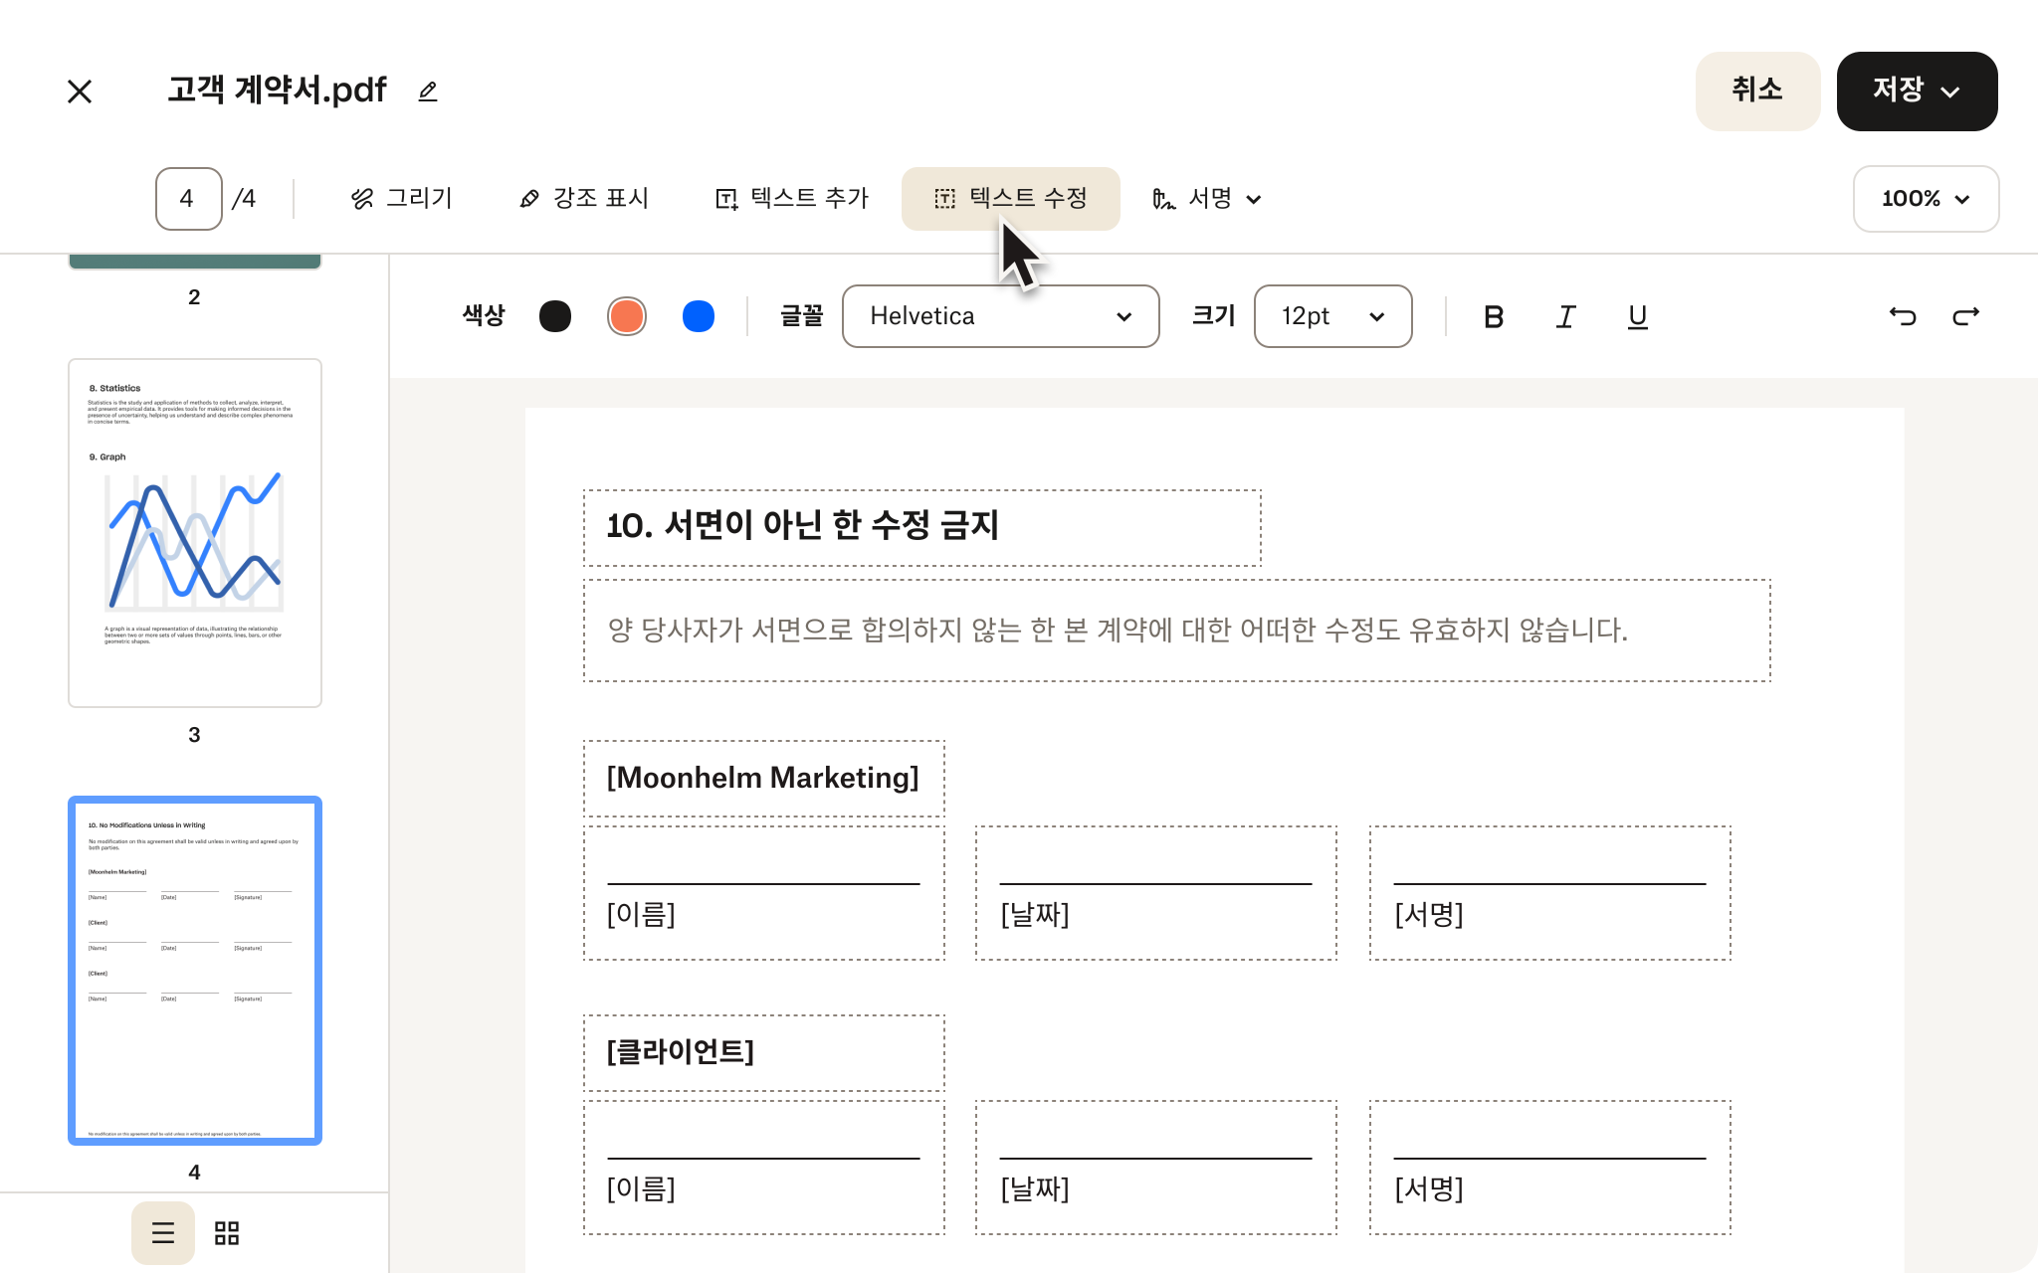Toggle bold formatting
2038x1273 pixels.
click(x=1493, y=316)
